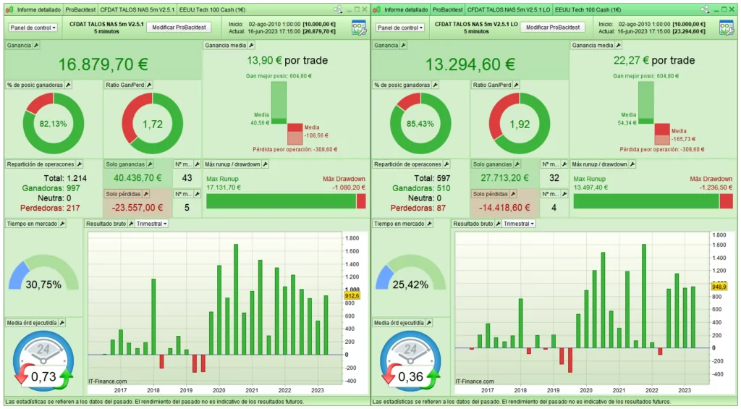Expand Trimestral period dropdown in right window
Image resolution: width=741 pixels, height=409 pixels.
pyautogui.click(x=519, y=224)
